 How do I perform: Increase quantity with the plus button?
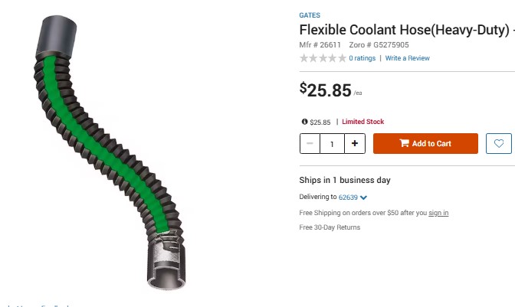pos(354,143)
